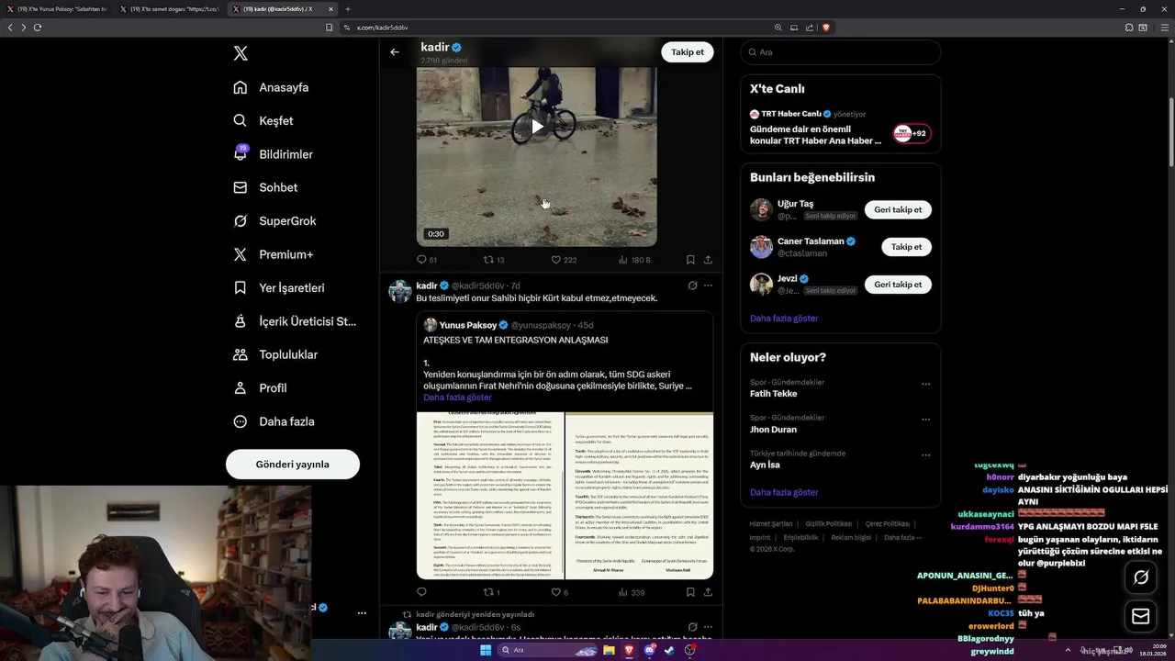The height and width of the screenshot is (661, 1175).
Task: Open İçerik Üreticisi Stüdyosu item
Action: 295,321
